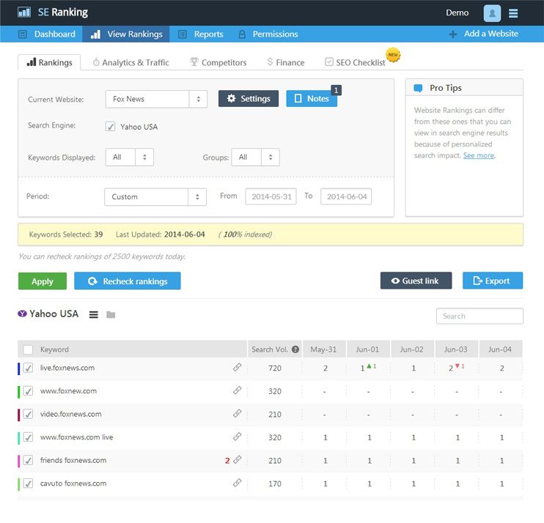Click red down arrow in Jun-03 cell
The height and width of the screenshot is (523, 544).
[457, 366]
